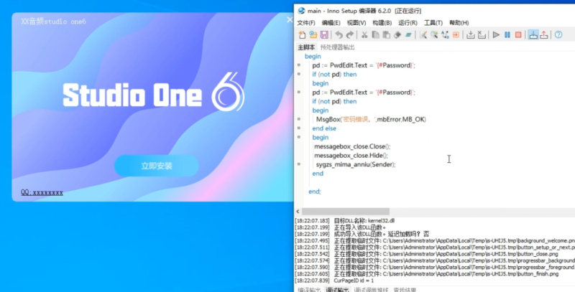Image resolution: width=575 pixels, height=292 pixels.
Task: Click the button_close.png log line
Action: 427,254
